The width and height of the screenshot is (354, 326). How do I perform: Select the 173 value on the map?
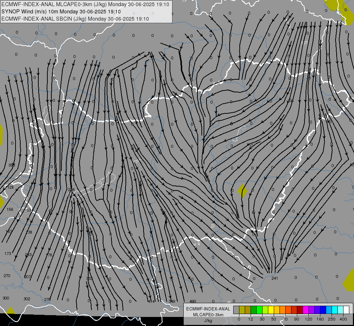pos(8,254)
